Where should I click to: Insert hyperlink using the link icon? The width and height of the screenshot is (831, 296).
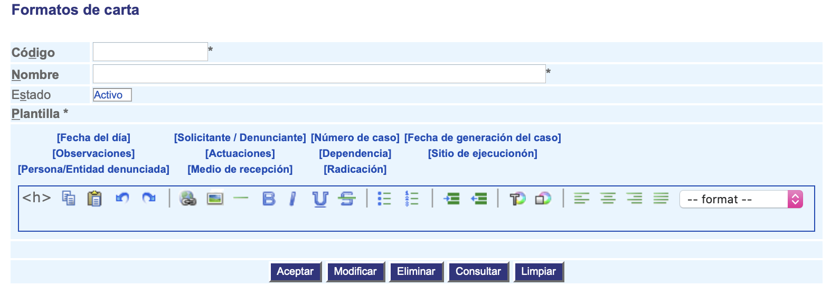pyautogui.click(x=188, y=199)
